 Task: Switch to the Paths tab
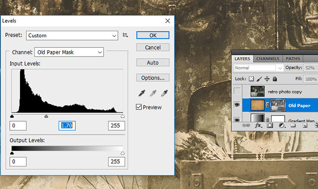293,59
